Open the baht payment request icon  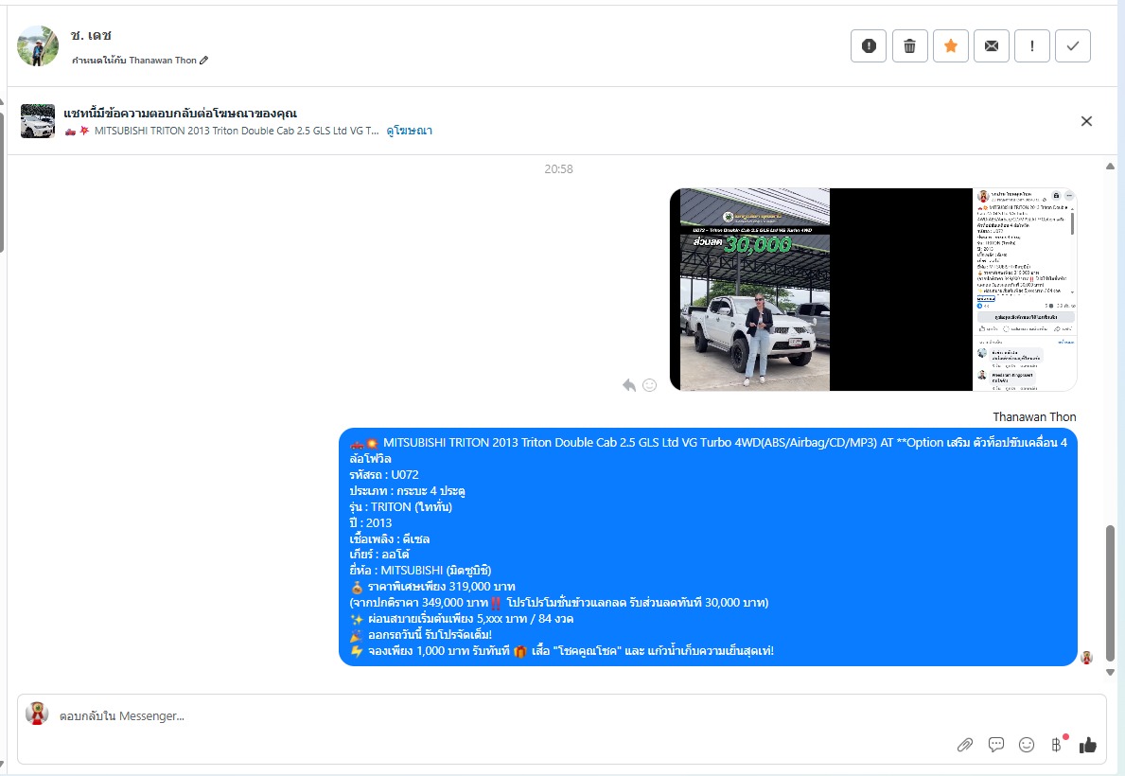1058,745
